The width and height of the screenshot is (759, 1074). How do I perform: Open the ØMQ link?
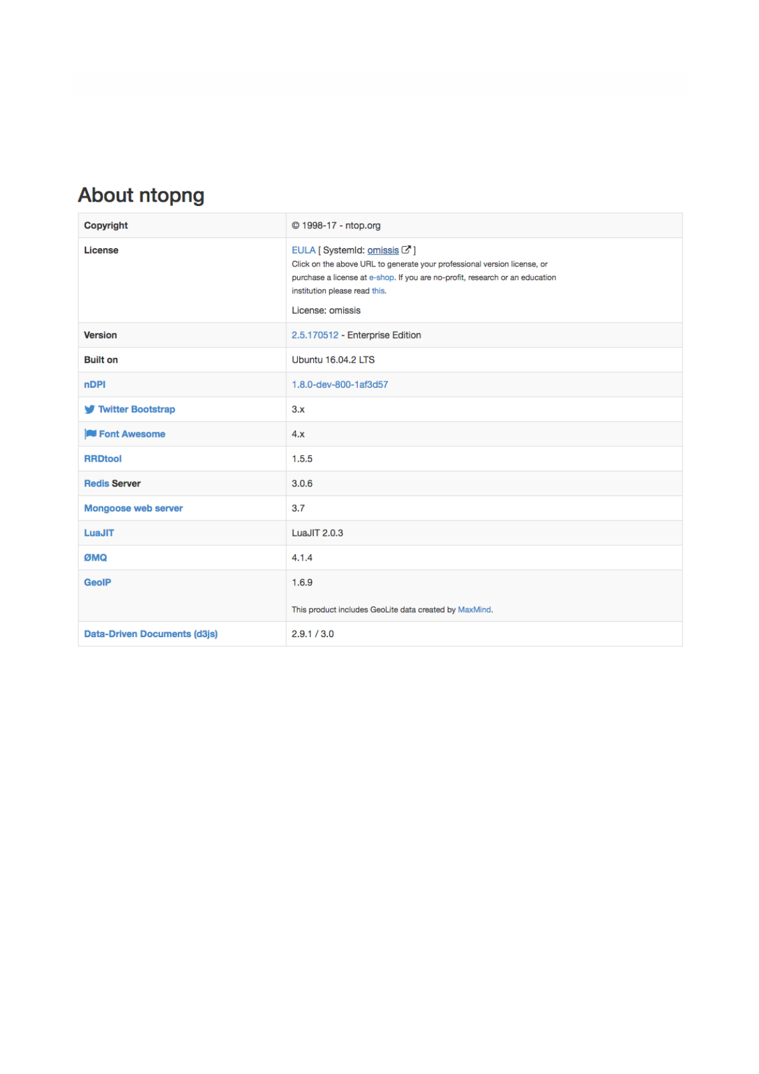click(x=96, y=557)
